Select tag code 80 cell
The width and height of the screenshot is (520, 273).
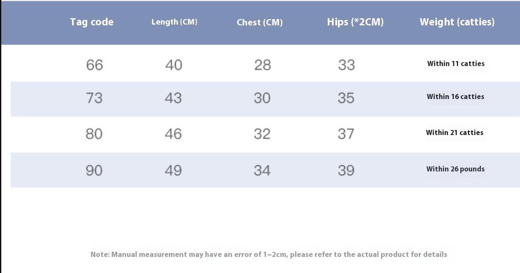click(x=94, y=134)
